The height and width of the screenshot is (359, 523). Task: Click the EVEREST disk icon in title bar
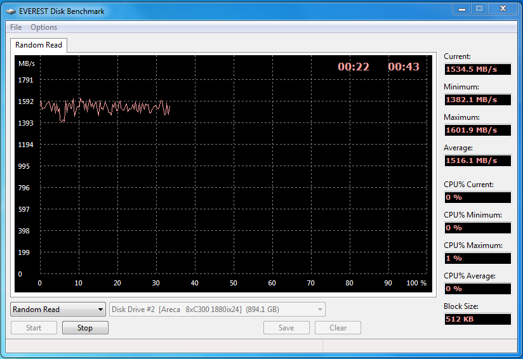pos(11,11)
